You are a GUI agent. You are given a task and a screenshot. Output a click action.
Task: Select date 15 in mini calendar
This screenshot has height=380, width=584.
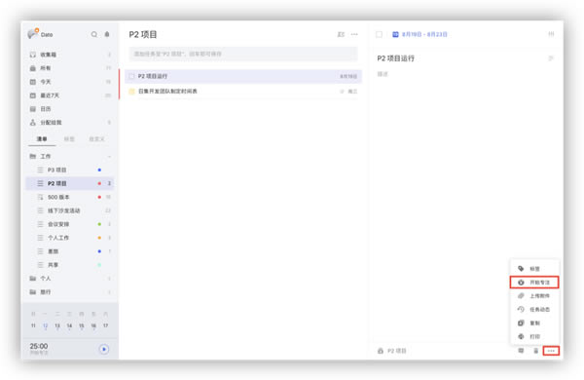(x=82, y=325)
